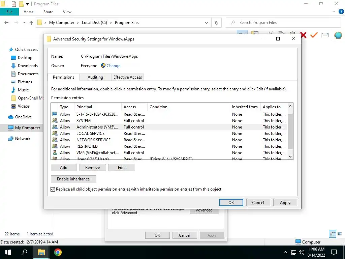Select the Permissions tab
The image size is (345, 259).
[x=63, y=77]
